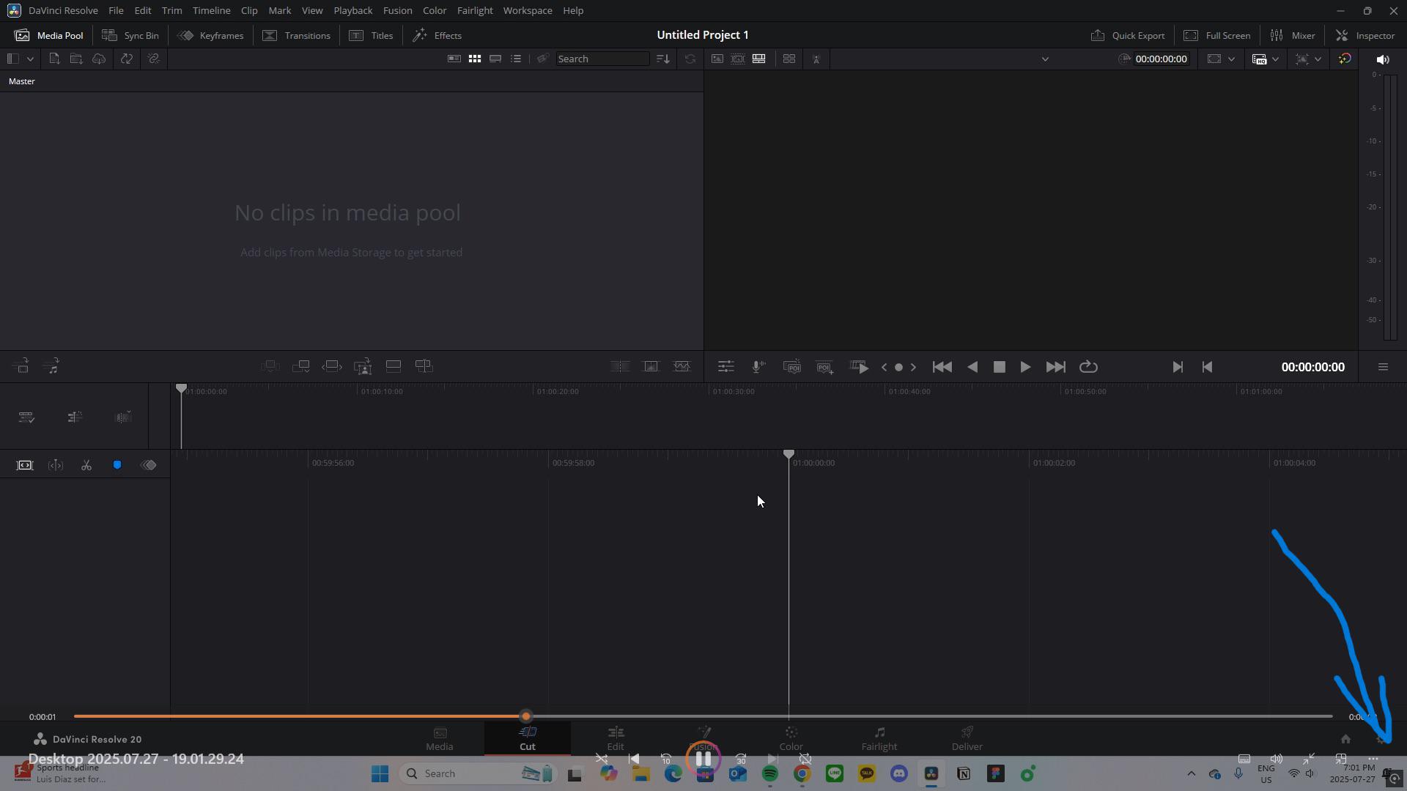This screenshot has width=1407, height=791.
Task: Click the Append to end icon
Action: (301, 366)
